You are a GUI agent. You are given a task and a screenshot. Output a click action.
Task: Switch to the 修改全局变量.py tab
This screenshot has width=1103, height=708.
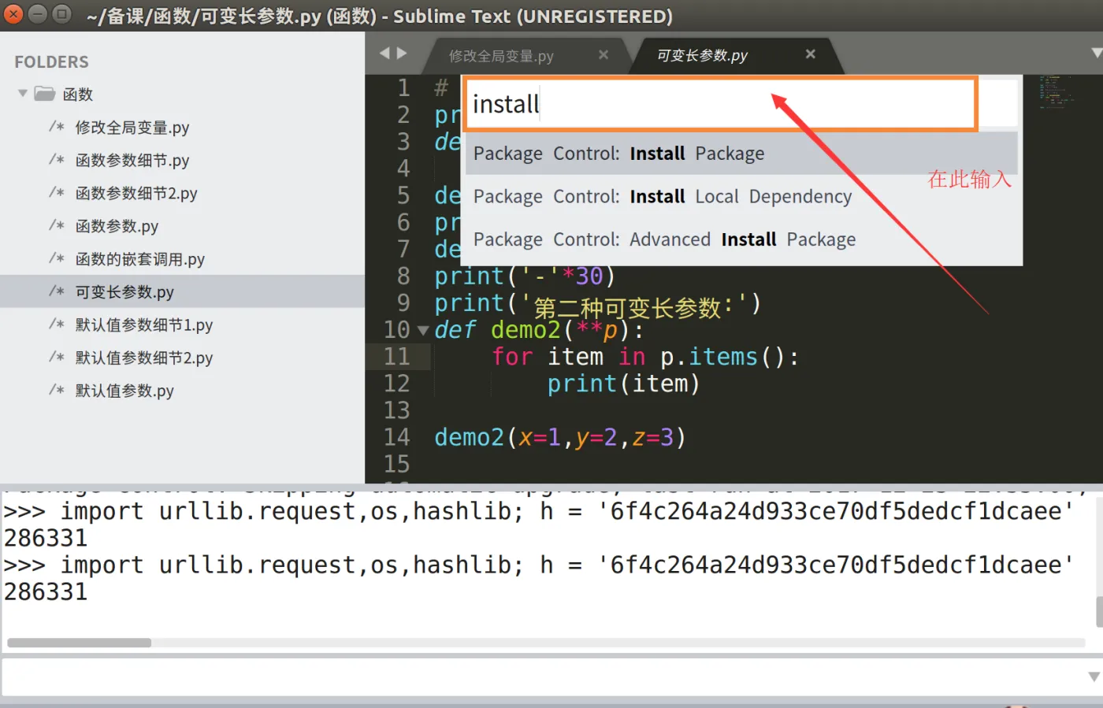tap(501, 56)
